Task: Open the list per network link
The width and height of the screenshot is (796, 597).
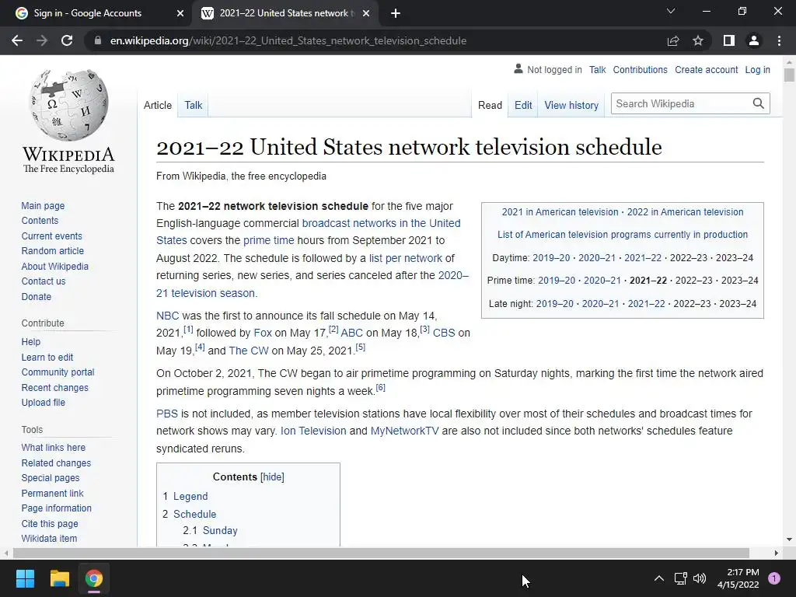Action: 406,258
